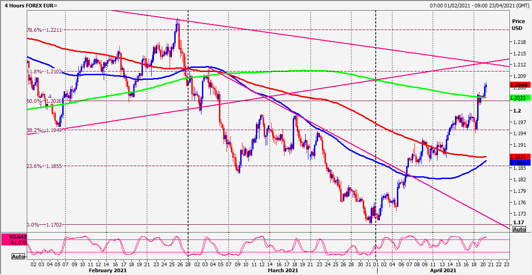Select the 50.0% Fibonacci level label at 1.2026
The image size is (532, 275).
(45, 101)
